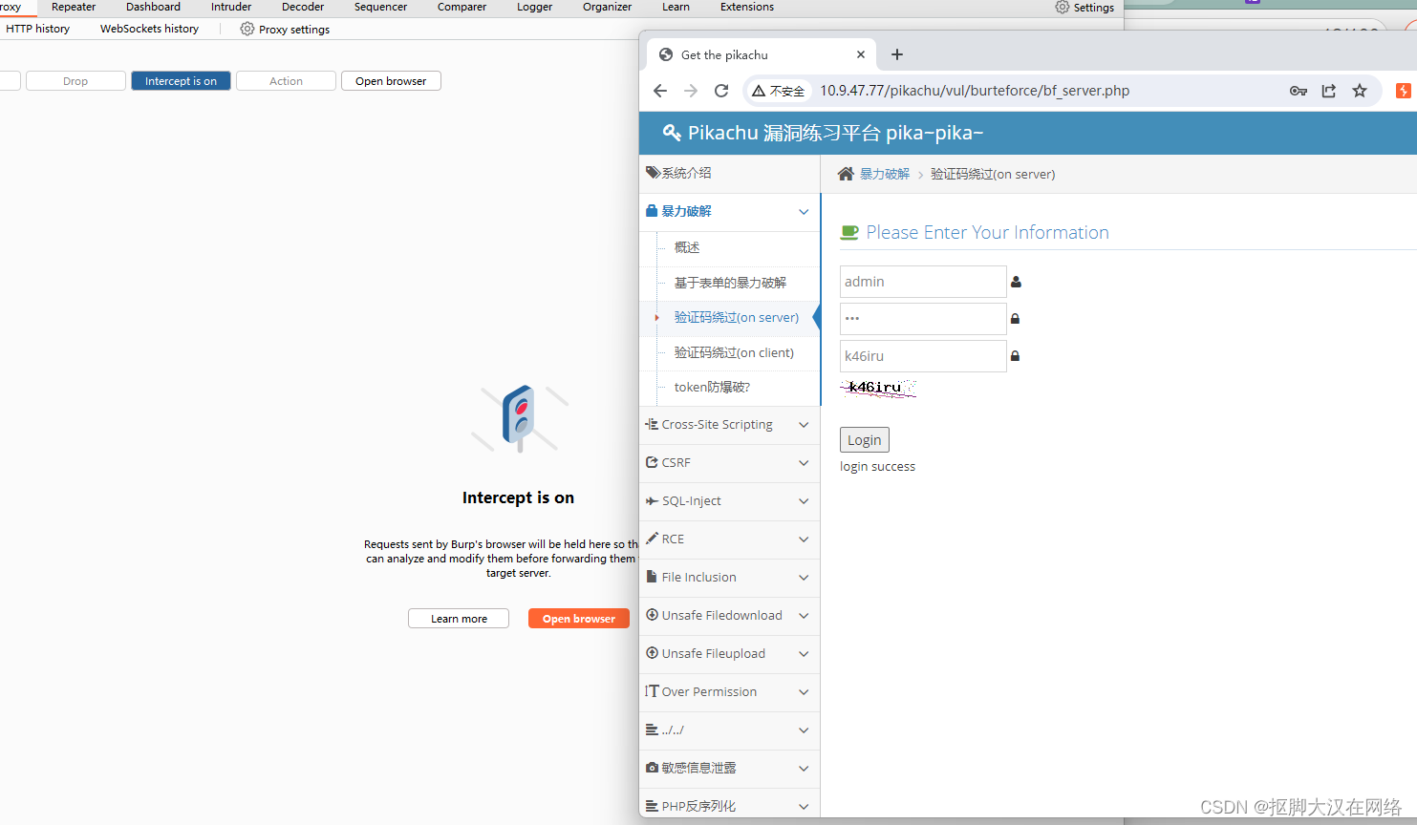Open the Logger tab
The height and width of the screenshot is (825, 1417).
535,7
